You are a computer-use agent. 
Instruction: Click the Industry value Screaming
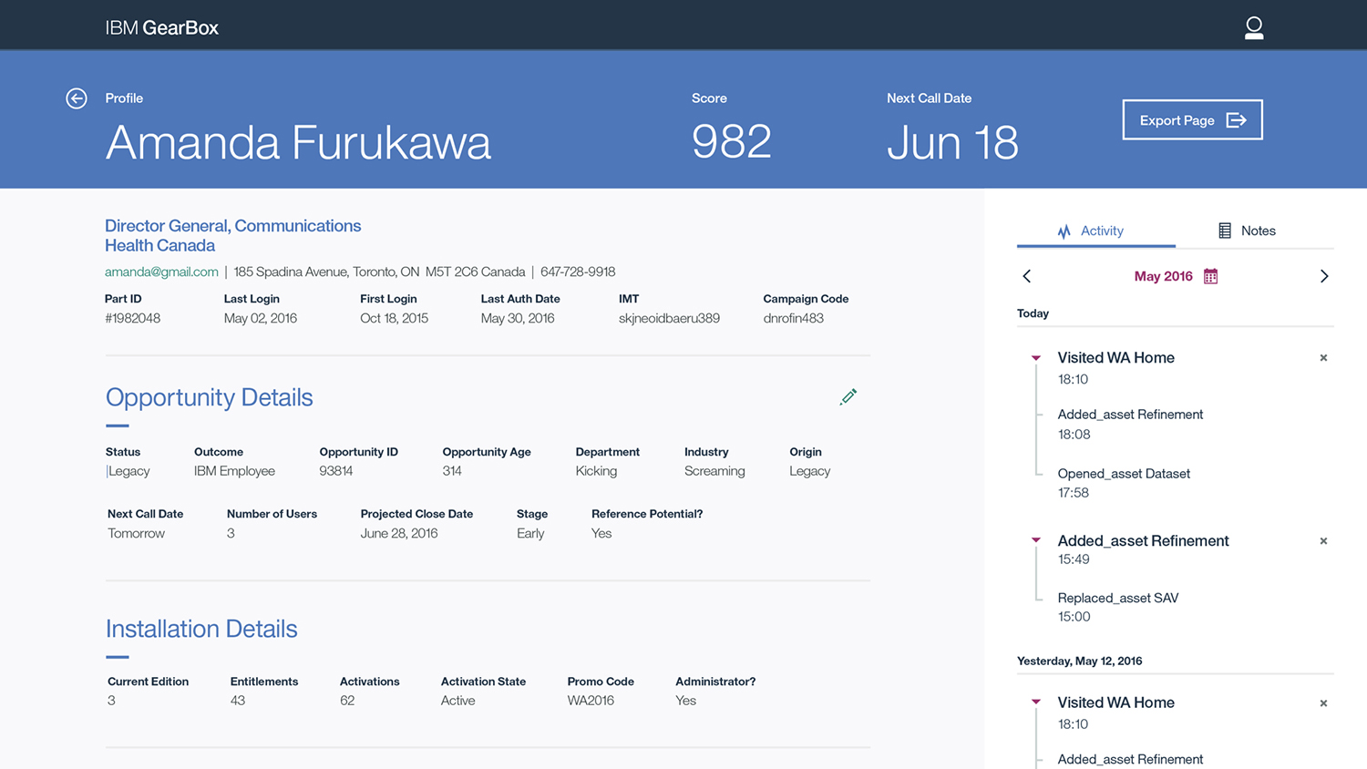714,471
